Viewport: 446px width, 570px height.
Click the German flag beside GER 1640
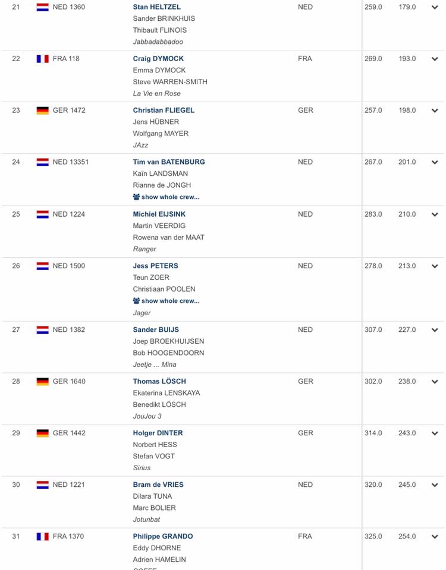tap(43, 382)
